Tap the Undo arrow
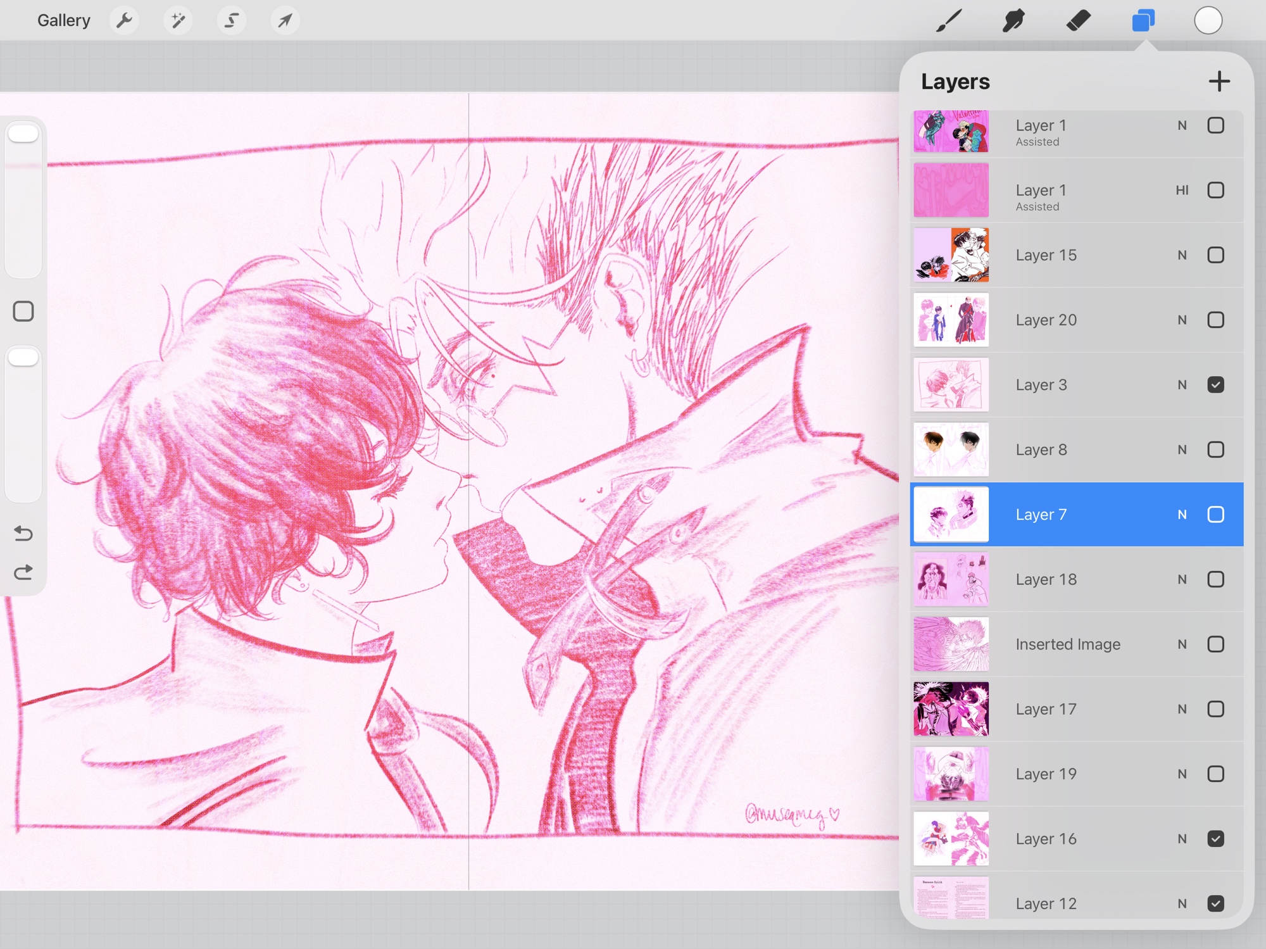 pyautogui.click(x=23, y=534)
